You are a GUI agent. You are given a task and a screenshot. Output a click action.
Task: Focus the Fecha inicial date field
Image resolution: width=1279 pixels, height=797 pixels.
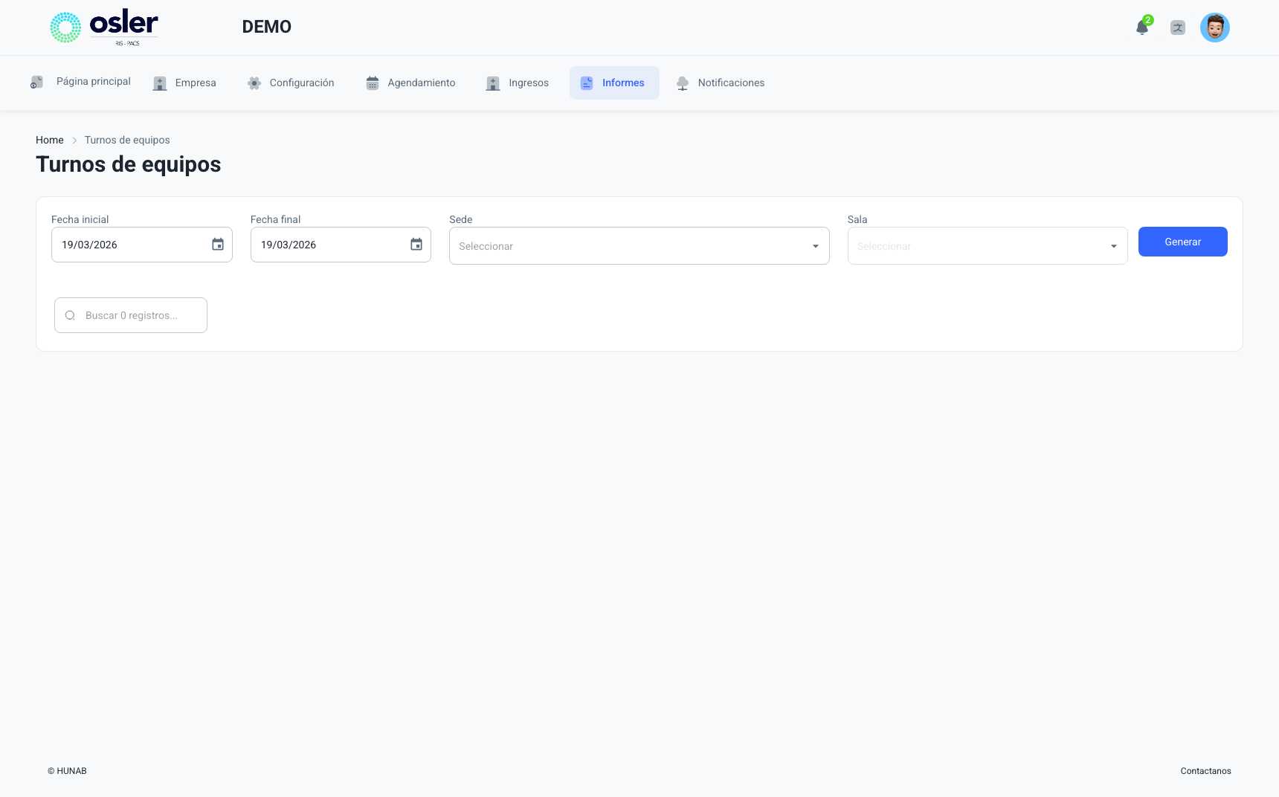142,245
